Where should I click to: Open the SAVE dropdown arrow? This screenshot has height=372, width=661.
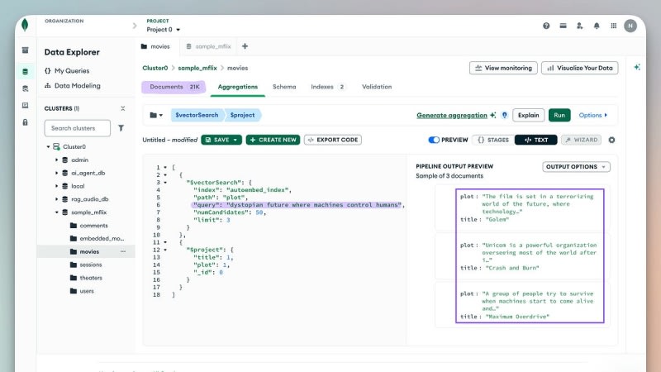tap(235, 140)
